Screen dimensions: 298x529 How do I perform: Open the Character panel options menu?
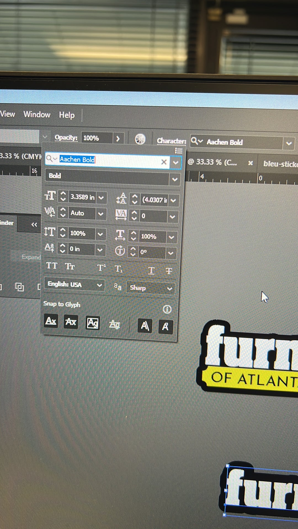[179, 151]
